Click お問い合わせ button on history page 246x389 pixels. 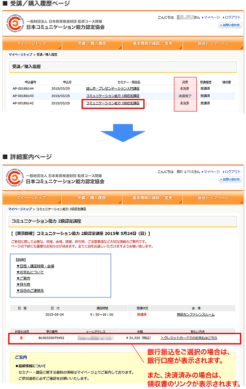pos(230,25)
